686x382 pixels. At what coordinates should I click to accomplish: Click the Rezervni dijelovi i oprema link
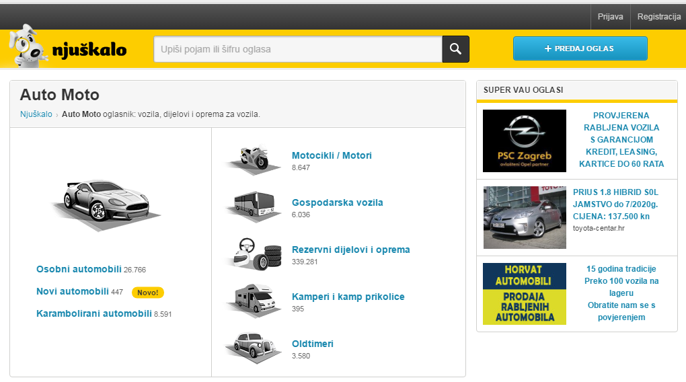coord(350,250)
